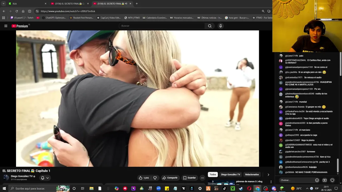Open Windows Settings gear in taskbar
This screenshot has width=342, height=192.
point(200,189)
